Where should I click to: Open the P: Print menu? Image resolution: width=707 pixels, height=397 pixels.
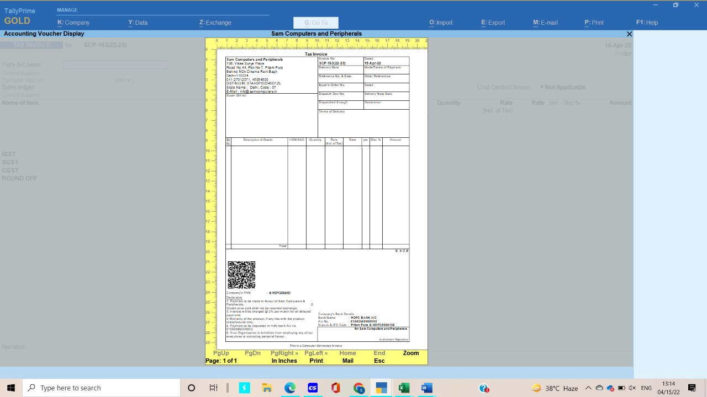[594, 23]
